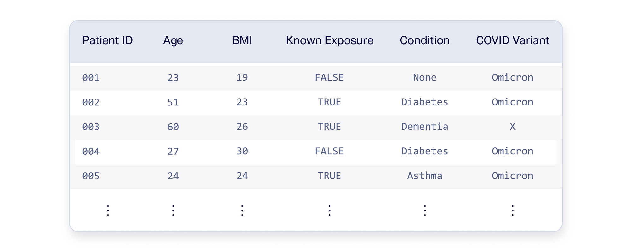The width and height of the screenshot is (631, 252).
Task: Click the Age column header
Action: click(x=173, y=41)
